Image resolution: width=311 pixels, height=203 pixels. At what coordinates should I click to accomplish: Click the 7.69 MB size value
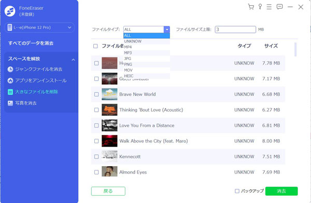pyautogui.click(x=271, y=172)
